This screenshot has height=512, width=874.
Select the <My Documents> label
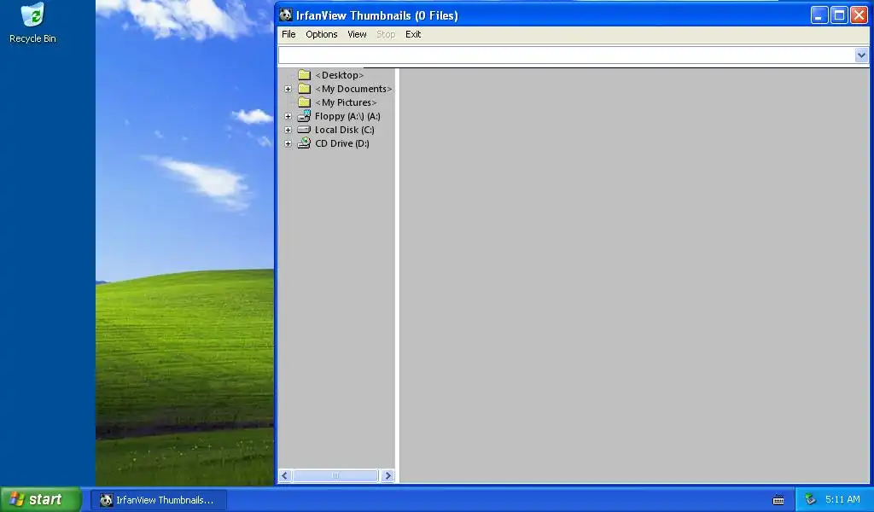(x=353, y=89)
